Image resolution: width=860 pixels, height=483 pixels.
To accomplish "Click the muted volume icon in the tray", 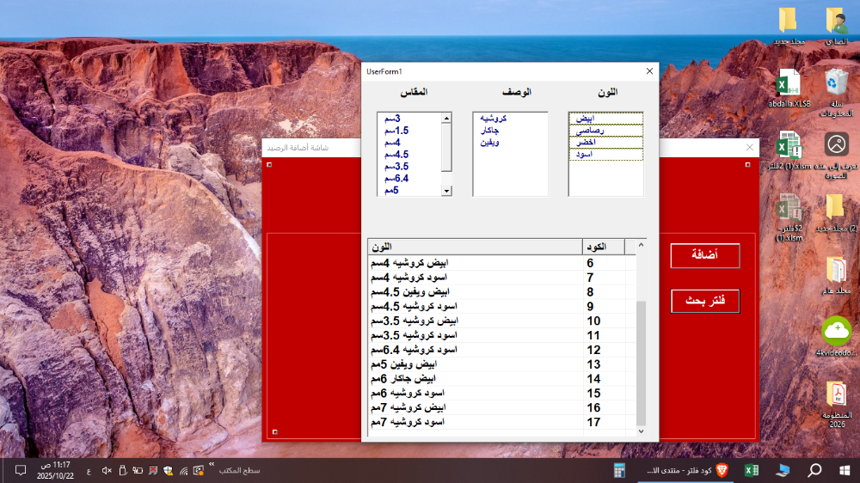I will point(107,470).
